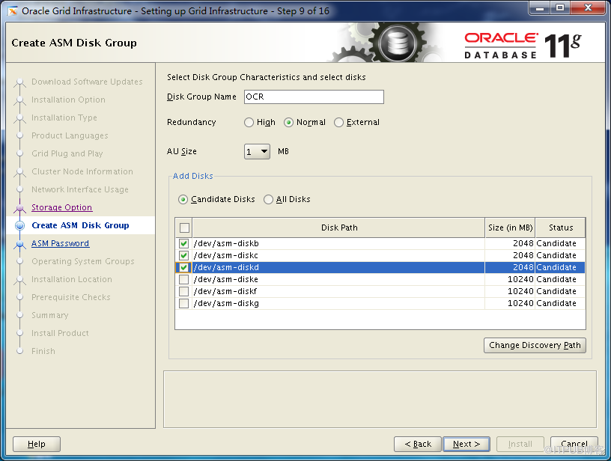This screenshot has height=461, width=611.
Task: Select High redundancy option
Action: click(249, 123)
